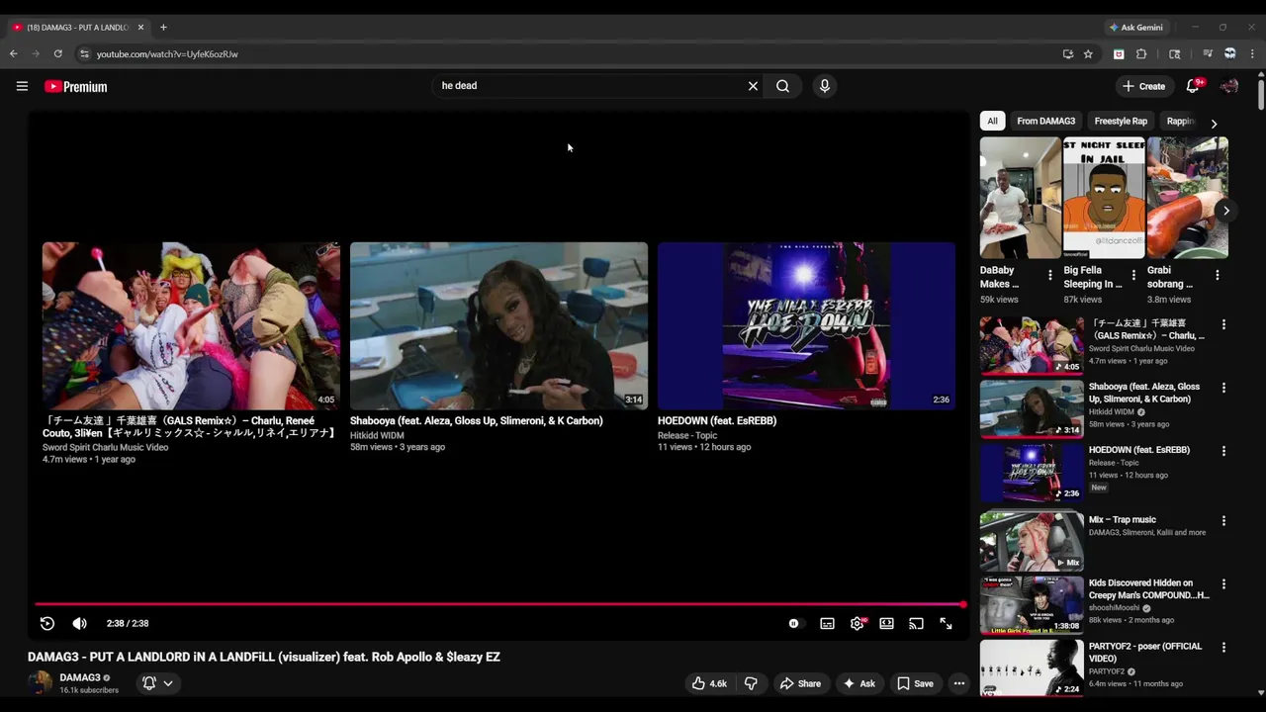The height and width of the screenshot is (712, 1266).
Task: Close the DAMAG3 browser tab
Action: point(140,28)
